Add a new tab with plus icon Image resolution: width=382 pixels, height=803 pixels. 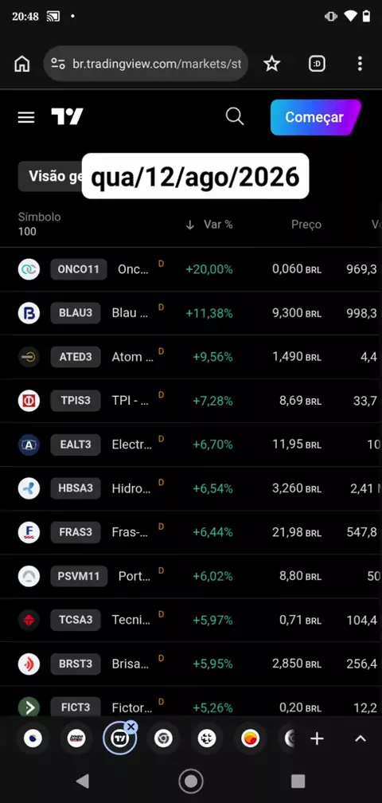click(x=317, y=738)
